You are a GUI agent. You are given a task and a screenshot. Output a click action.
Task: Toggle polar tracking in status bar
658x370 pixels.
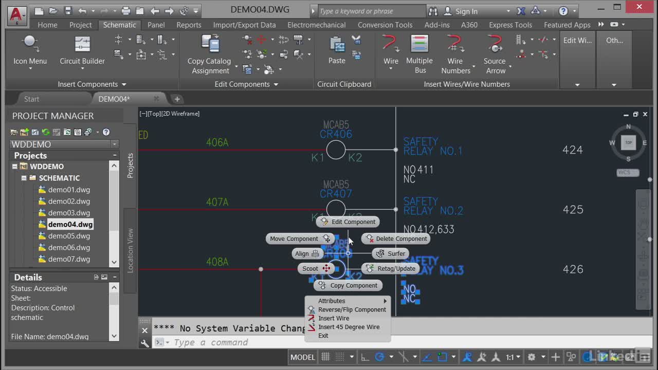pyautogui.click(x=380, y=357)
